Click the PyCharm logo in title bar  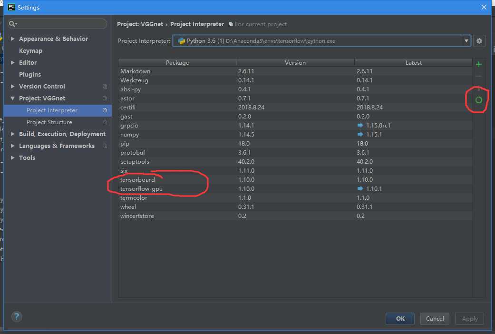tap(11, 7)
